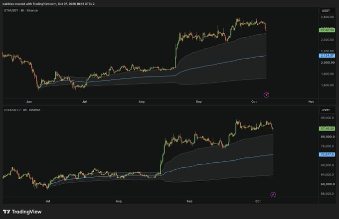
Task: Open the TradingView logo link
Action: click(x=22, y=212)
